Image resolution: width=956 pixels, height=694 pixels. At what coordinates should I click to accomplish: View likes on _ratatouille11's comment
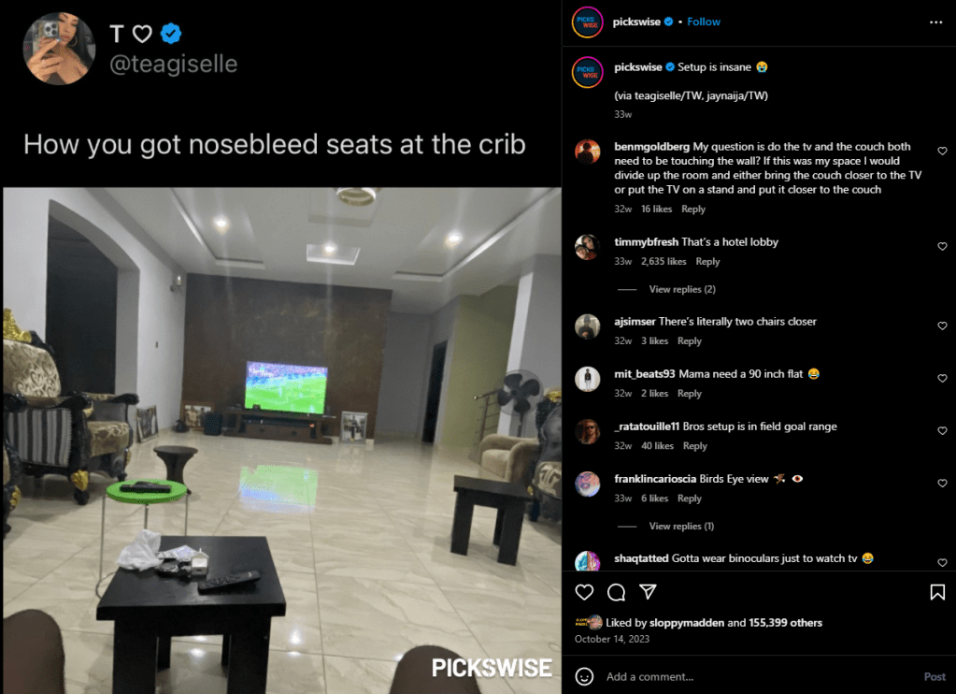coord(657,445)
